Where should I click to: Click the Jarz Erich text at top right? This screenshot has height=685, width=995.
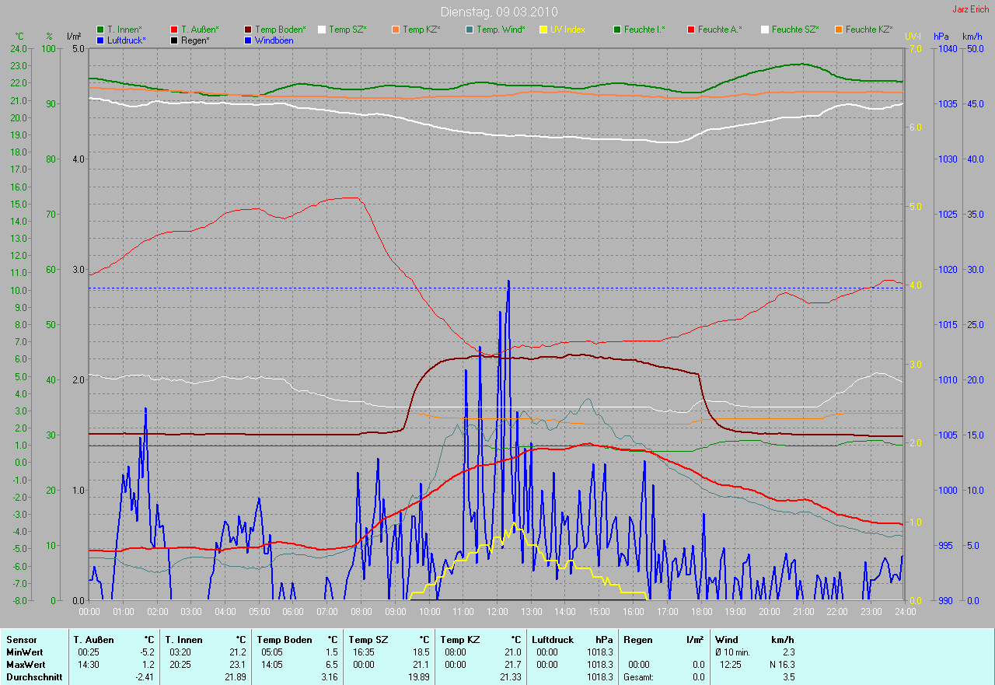click(x=970, y=9)
